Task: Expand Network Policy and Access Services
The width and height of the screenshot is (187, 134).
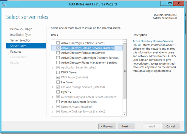Action: coord(52,97)
